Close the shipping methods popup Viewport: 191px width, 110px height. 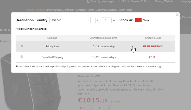[177, 15]
